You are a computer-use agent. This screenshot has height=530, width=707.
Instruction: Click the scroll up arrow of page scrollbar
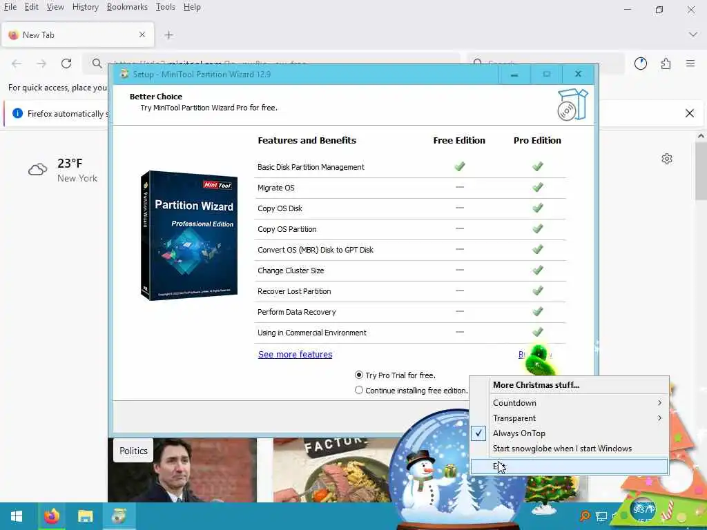pyautogui.click(x=701, y=136)
